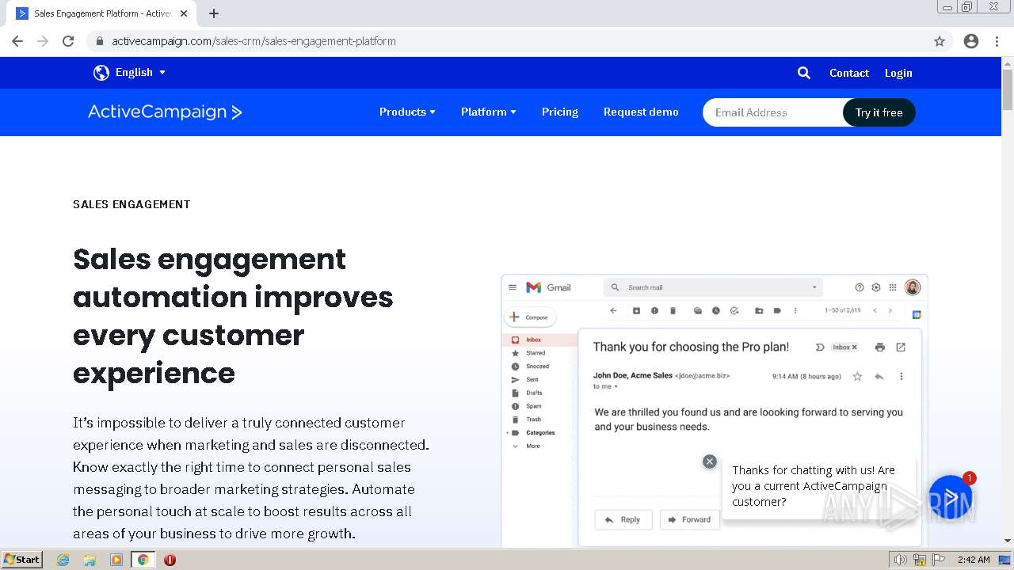
Task: Open the Login link
Action: pos(898,73)
